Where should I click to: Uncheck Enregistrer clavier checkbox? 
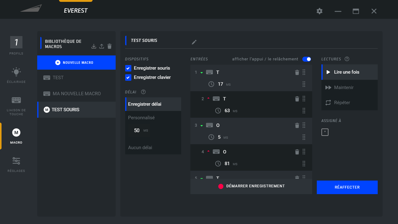129,77
